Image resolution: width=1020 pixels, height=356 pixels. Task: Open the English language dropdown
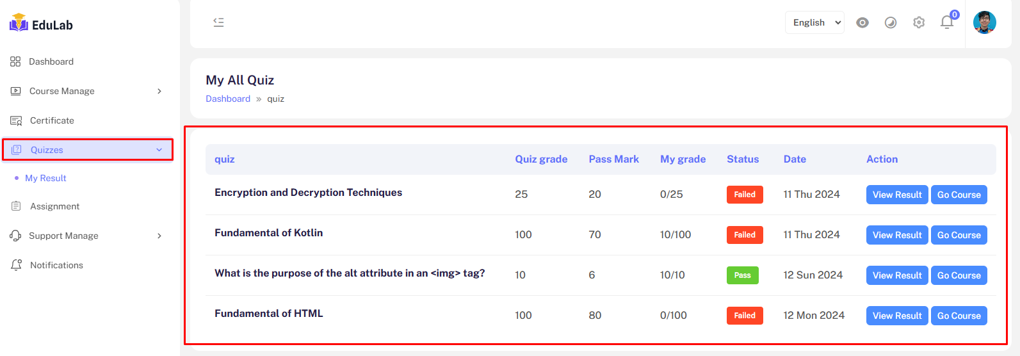click(x=814, y=22)
